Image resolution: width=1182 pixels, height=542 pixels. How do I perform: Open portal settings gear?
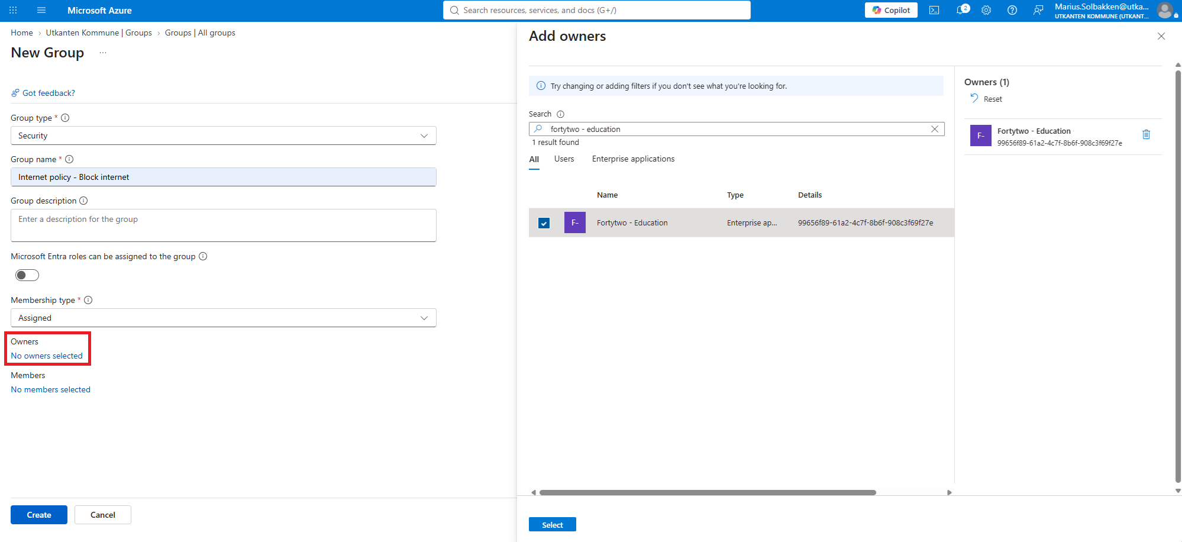coord(986,10)
